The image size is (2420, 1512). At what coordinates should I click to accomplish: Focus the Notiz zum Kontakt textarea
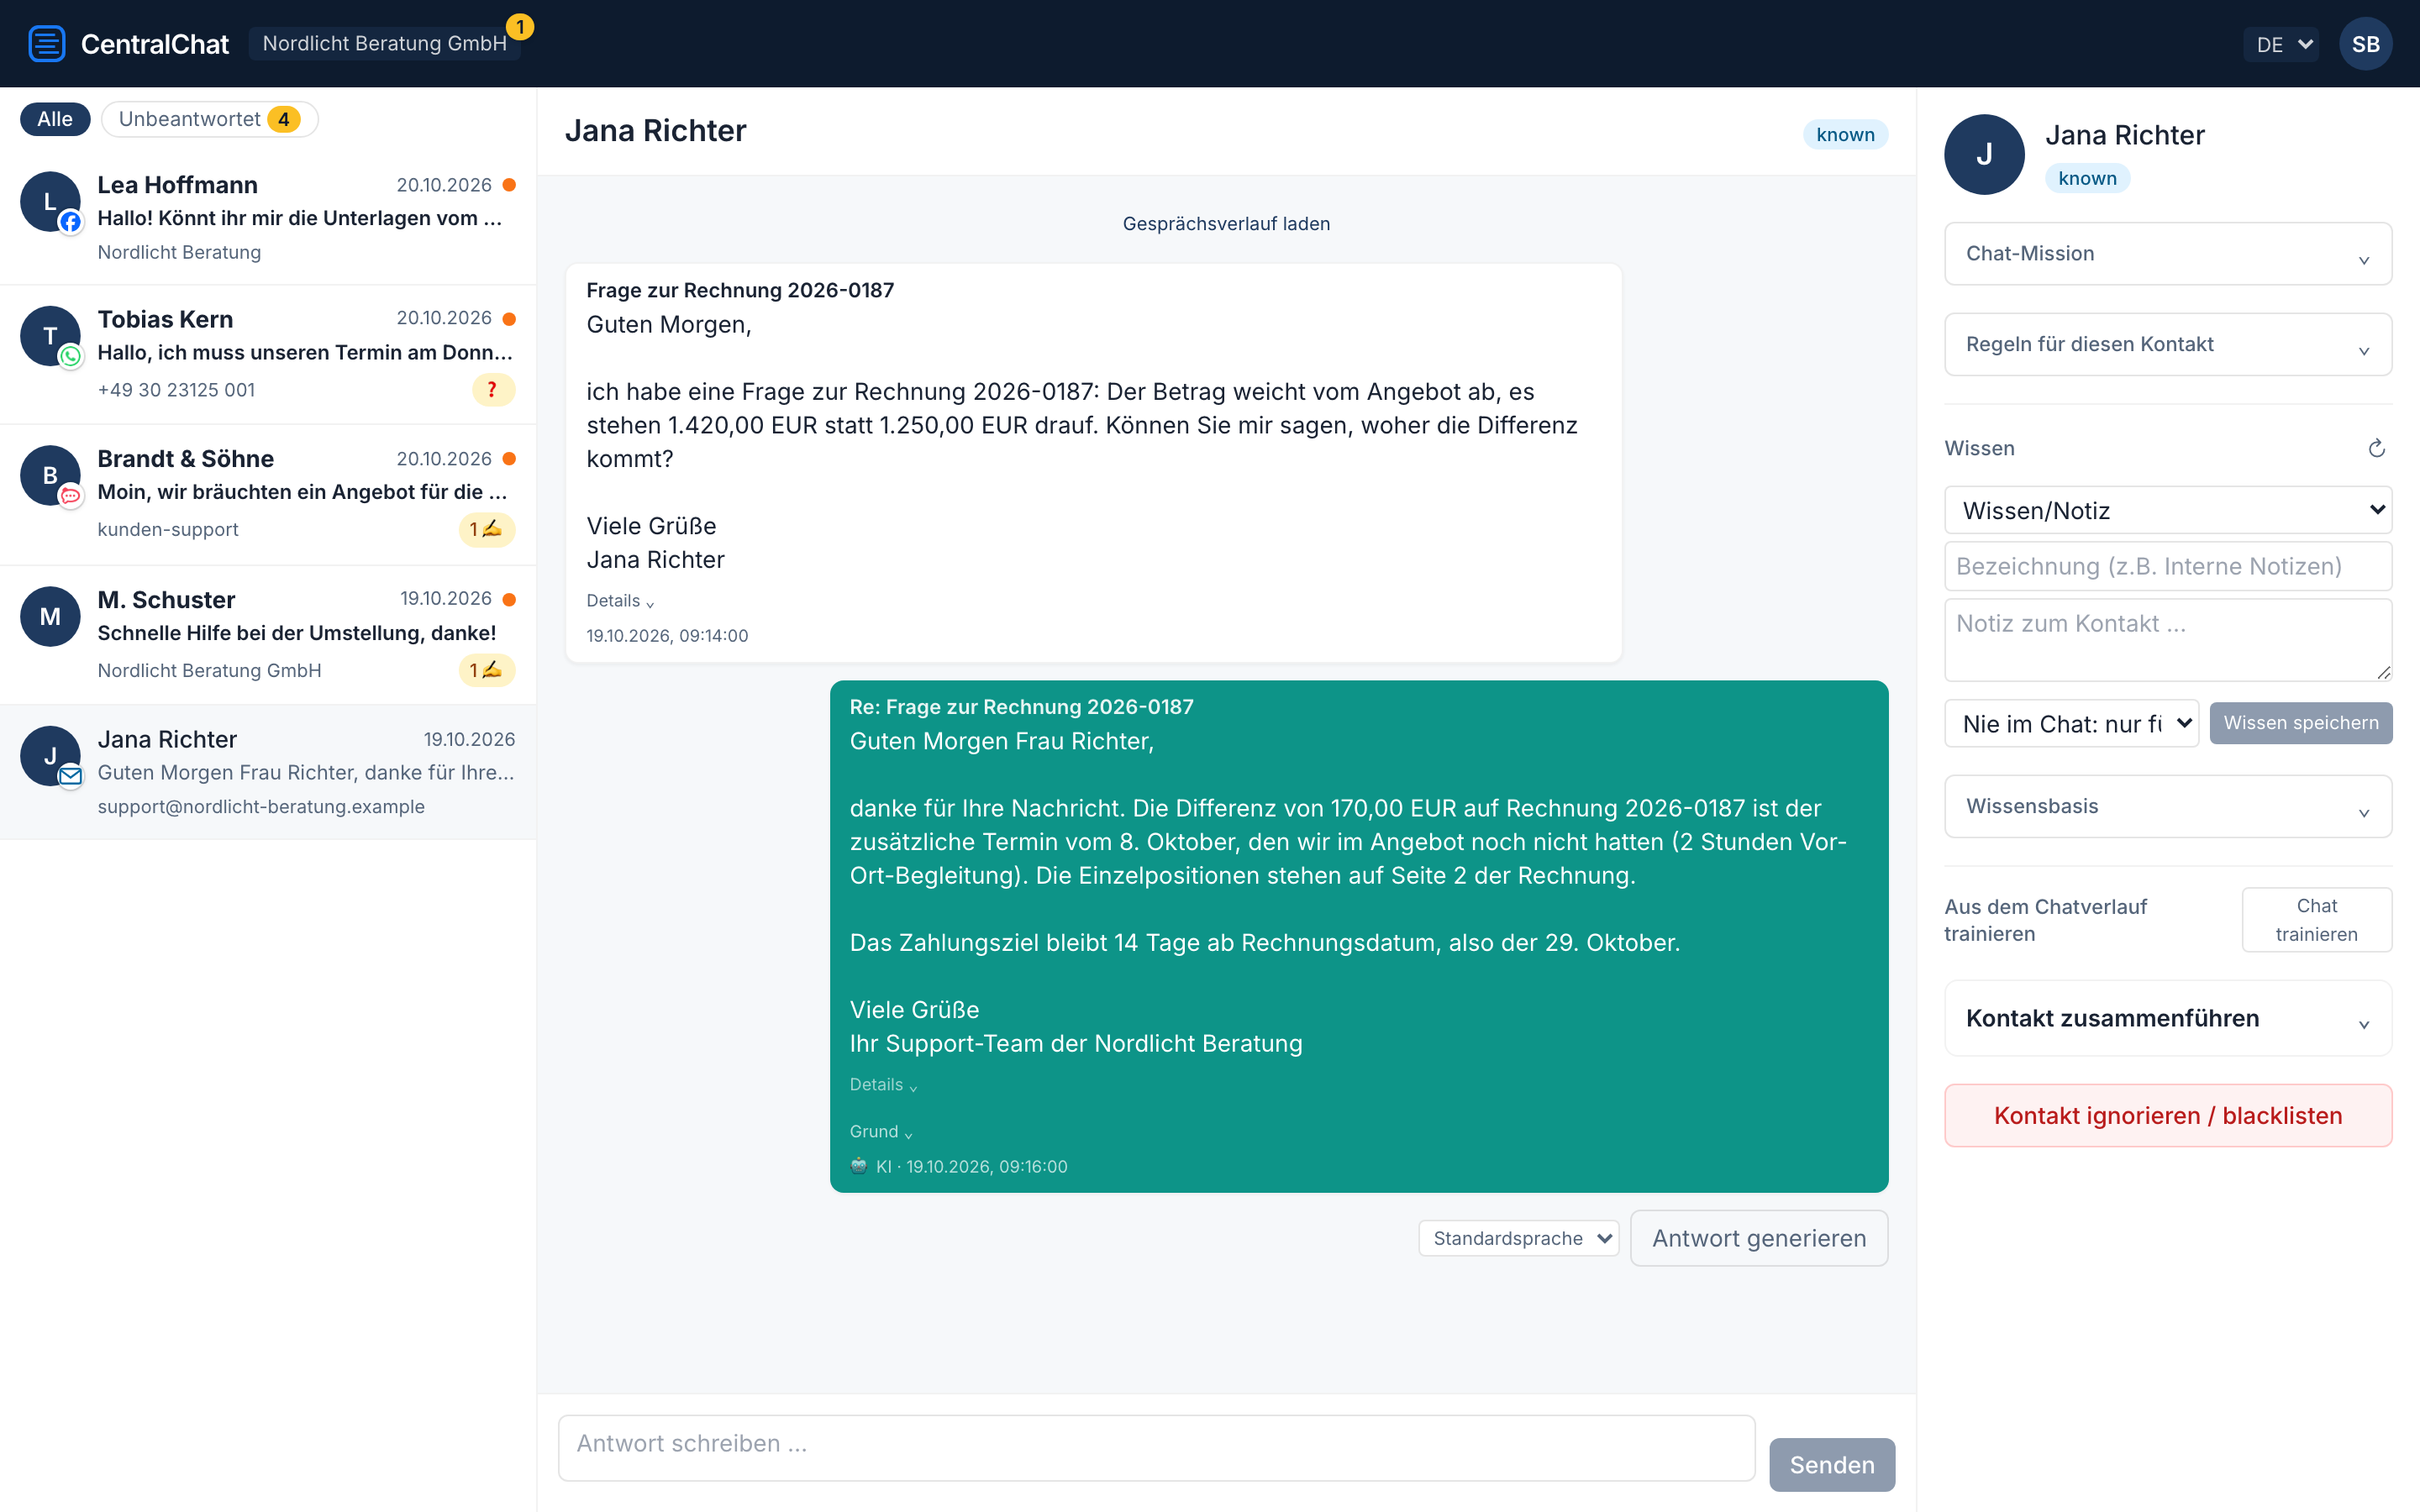coord(2168,640)
